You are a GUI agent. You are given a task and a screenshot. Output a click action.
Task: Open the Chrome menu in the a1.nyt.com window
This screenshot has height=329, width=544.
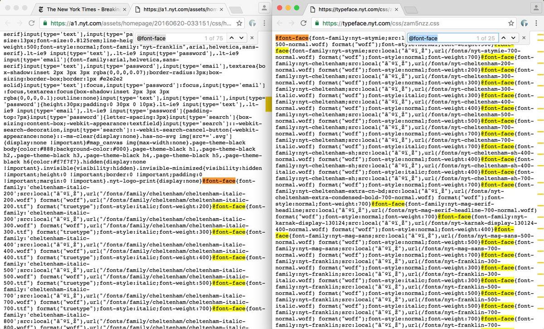[x=265, y=23]
